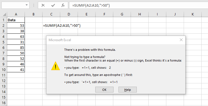Click the Help button in dialog
Viewport: 208px width, 106px height.
pyautogui.click(x=128, y=90)
